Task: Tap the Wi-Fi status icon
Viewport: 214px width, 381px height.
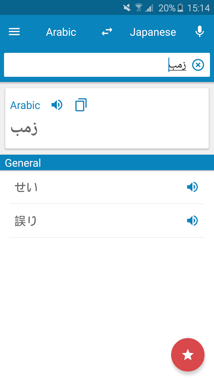Action: [139, 8]
